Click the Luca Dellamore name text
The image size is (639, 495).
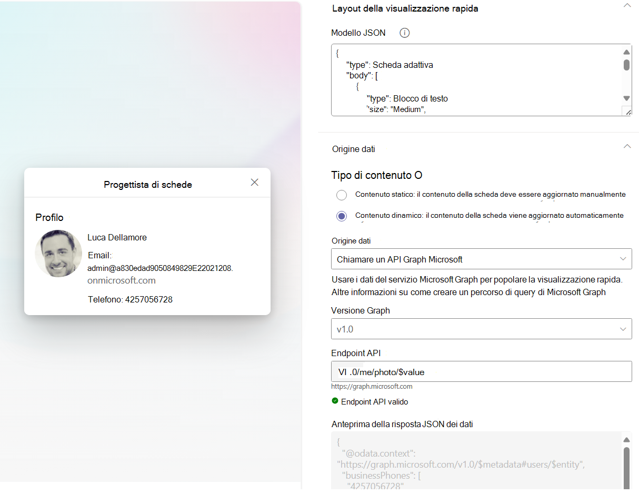coord(117,238)
